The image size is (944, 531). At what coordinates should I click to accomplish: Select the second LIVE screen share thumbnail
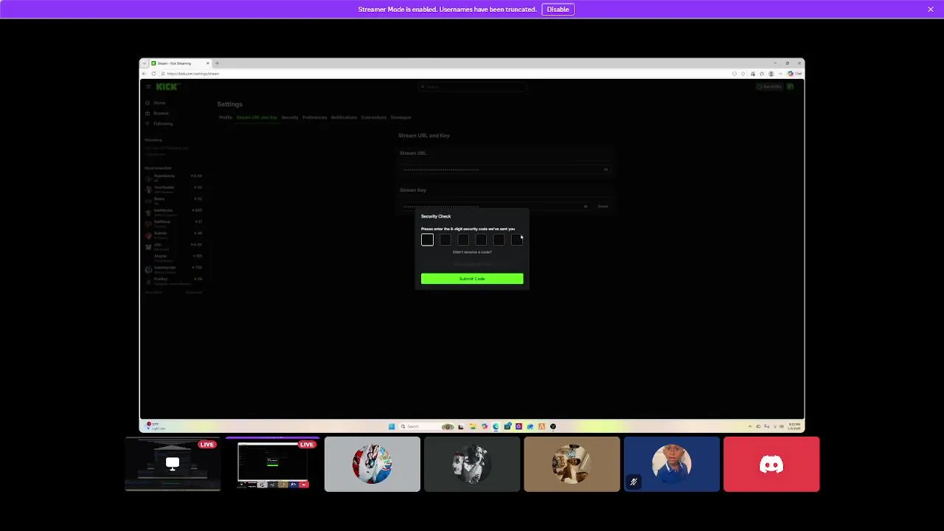point(273,464)
